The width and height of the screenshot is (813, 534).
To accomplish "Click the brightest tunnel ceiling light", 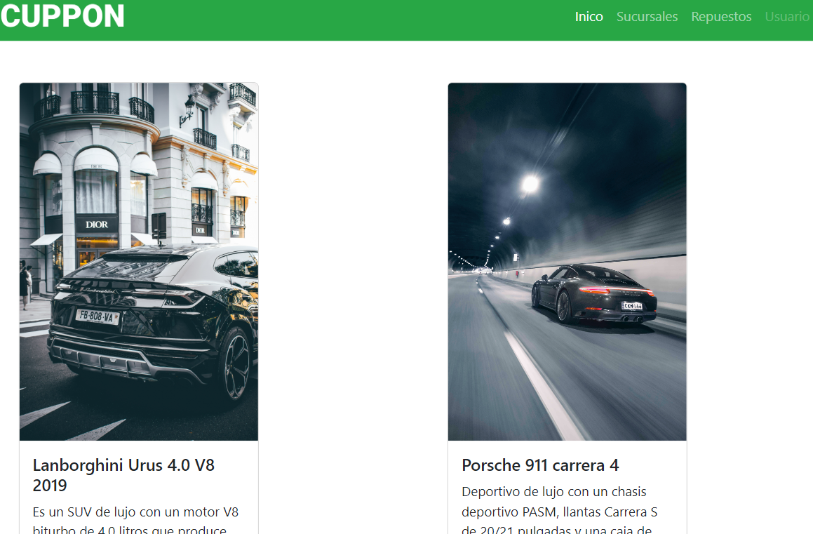I will click(x=530, y=184).
